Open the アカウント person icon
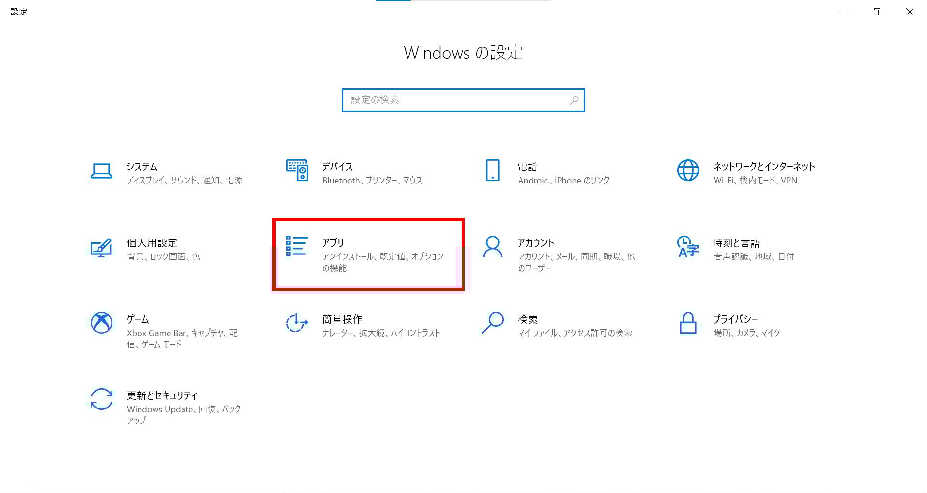The height and width of the screenshot is (493, 927). 492,247
